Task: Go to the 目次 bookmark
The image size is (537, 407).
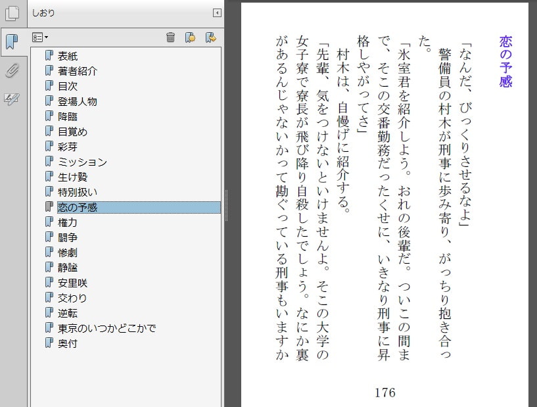Action: [x=68, y=86]
